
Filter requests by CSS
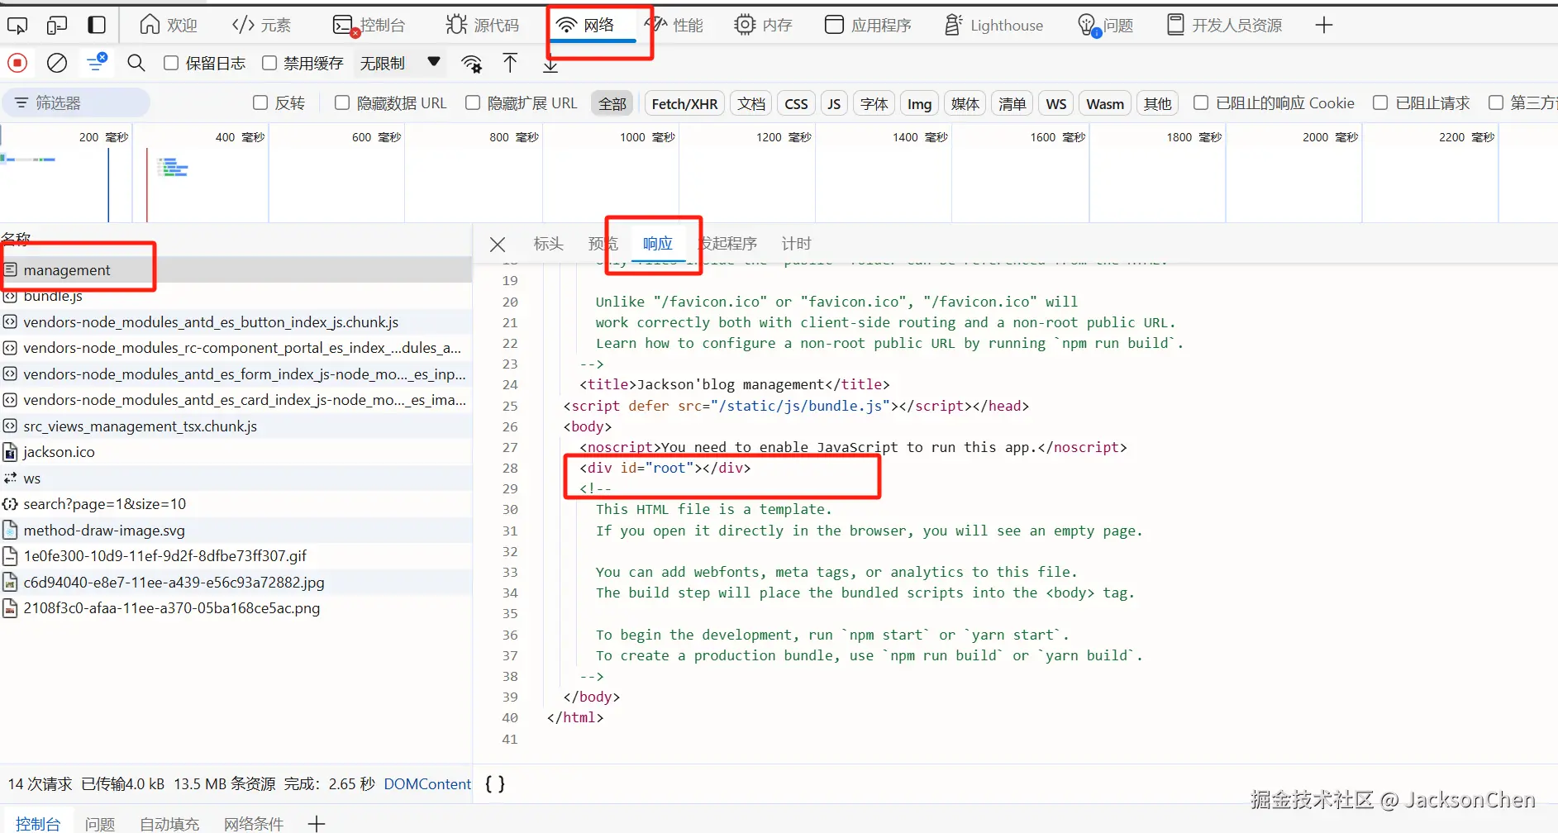point(796,103)
